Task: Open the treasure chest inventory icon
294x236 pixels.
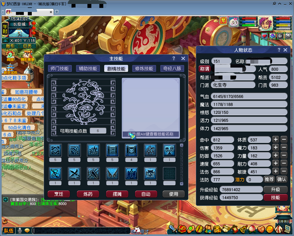Action: pos(182,229)
